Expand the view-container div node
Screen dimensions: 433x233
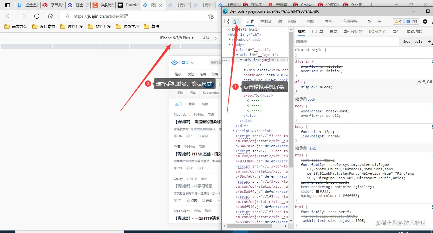245,70
